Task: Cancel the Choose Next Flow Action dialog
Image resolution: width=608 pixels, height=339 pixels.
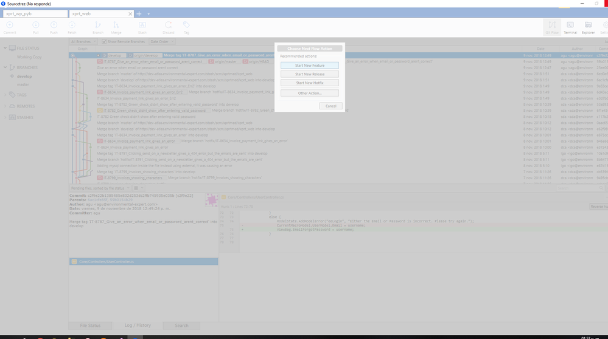Action: click(330, 106)
